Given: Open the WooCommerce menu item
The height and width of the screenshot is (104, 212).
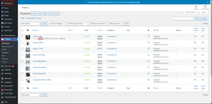Looking at the screenshot, I should pyautogui.click(x=9, y=35).
